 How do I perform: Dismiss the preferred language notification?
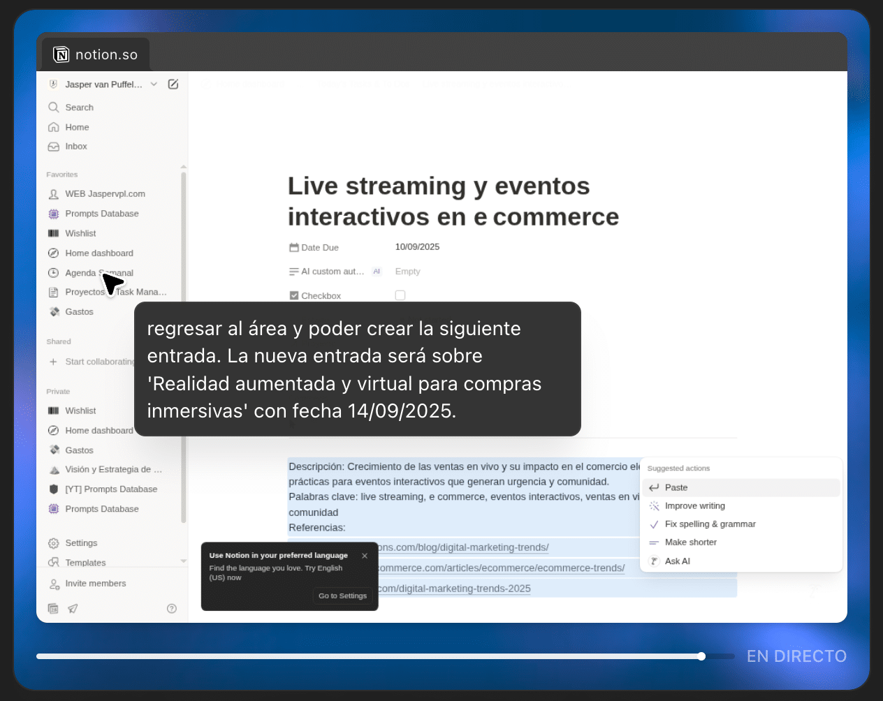(365, 556)
